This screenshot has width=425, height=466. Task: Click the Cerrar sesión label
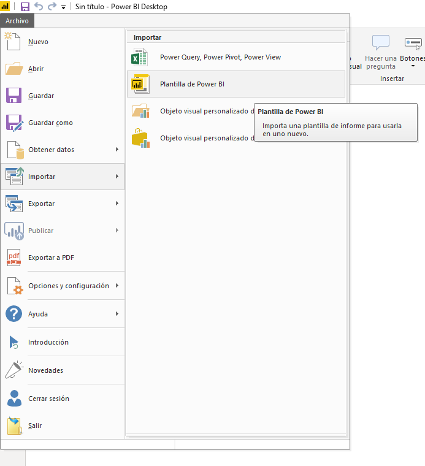(48, 399)
